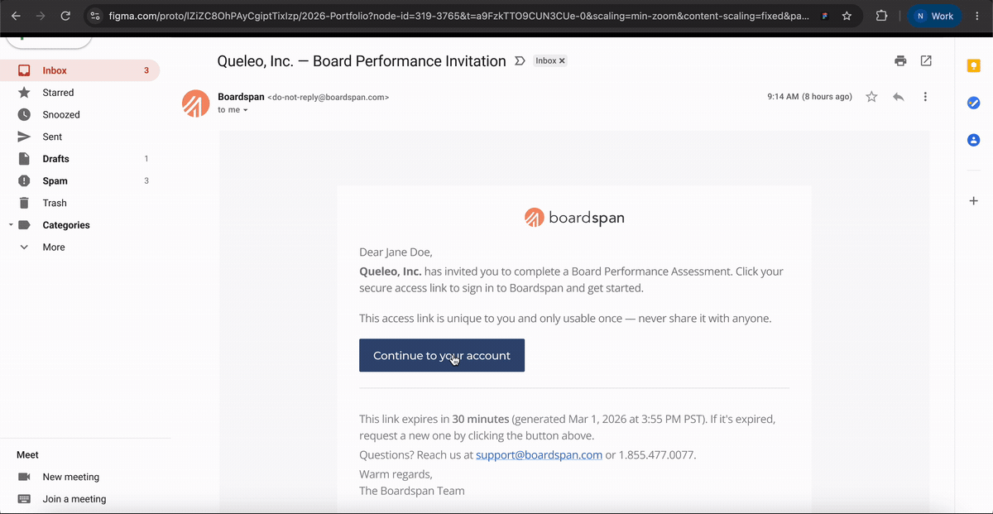Open the email in a new window
Viewport: 993px width, 514px height.
click(x=926, y=61)
